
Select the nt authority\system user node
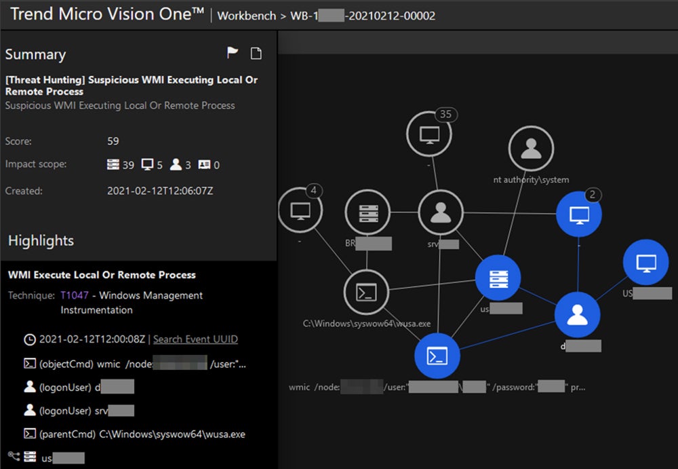point(531,147)
